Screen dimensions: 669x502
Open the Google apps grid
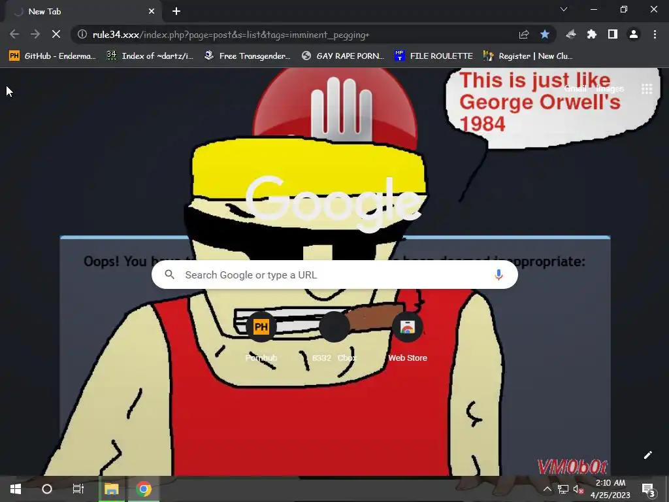[647, 89]
